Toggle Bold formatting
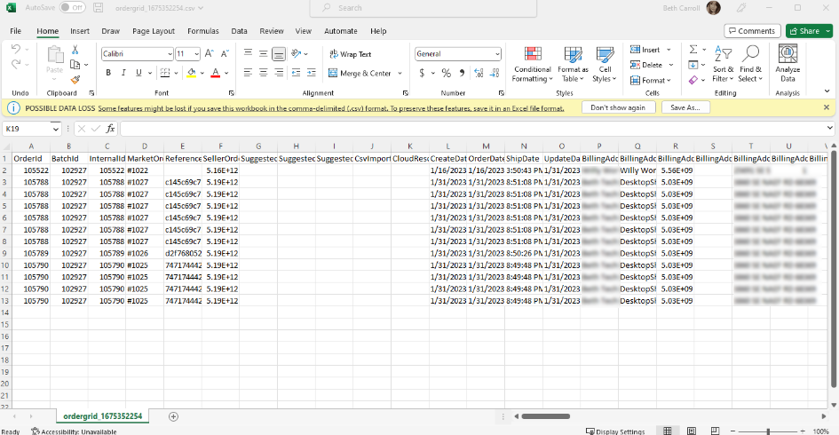Screen dimensions: 839x435 pos(108,73)
